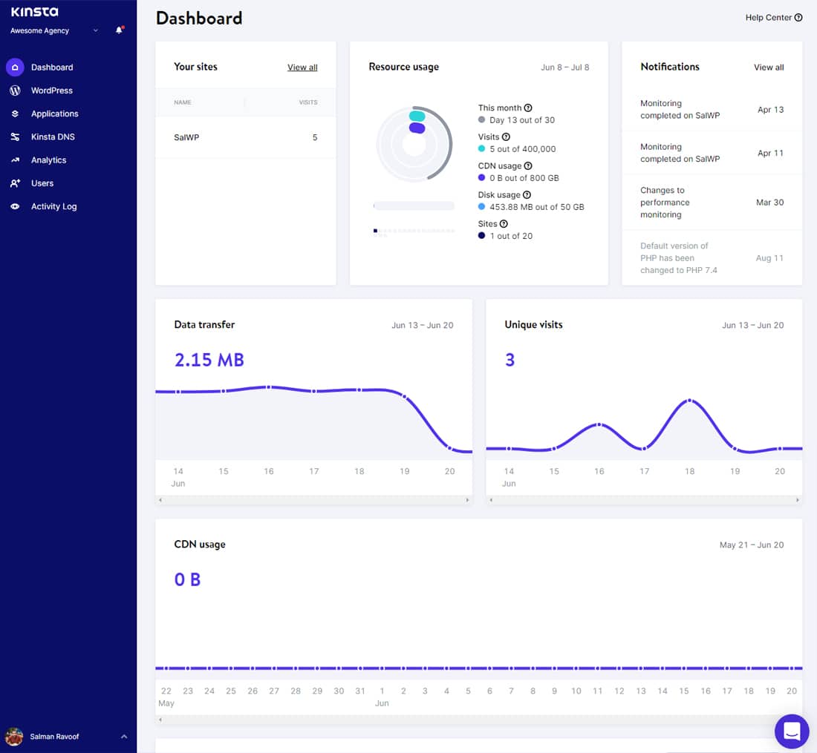Click the resource usage progress bar

click(414, 205)
